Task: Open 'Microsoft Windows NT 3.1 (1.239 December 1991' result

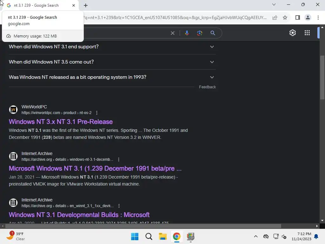Action: [x=95, y=168]
